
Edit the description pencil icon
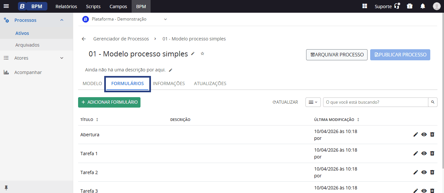[171, 70]
